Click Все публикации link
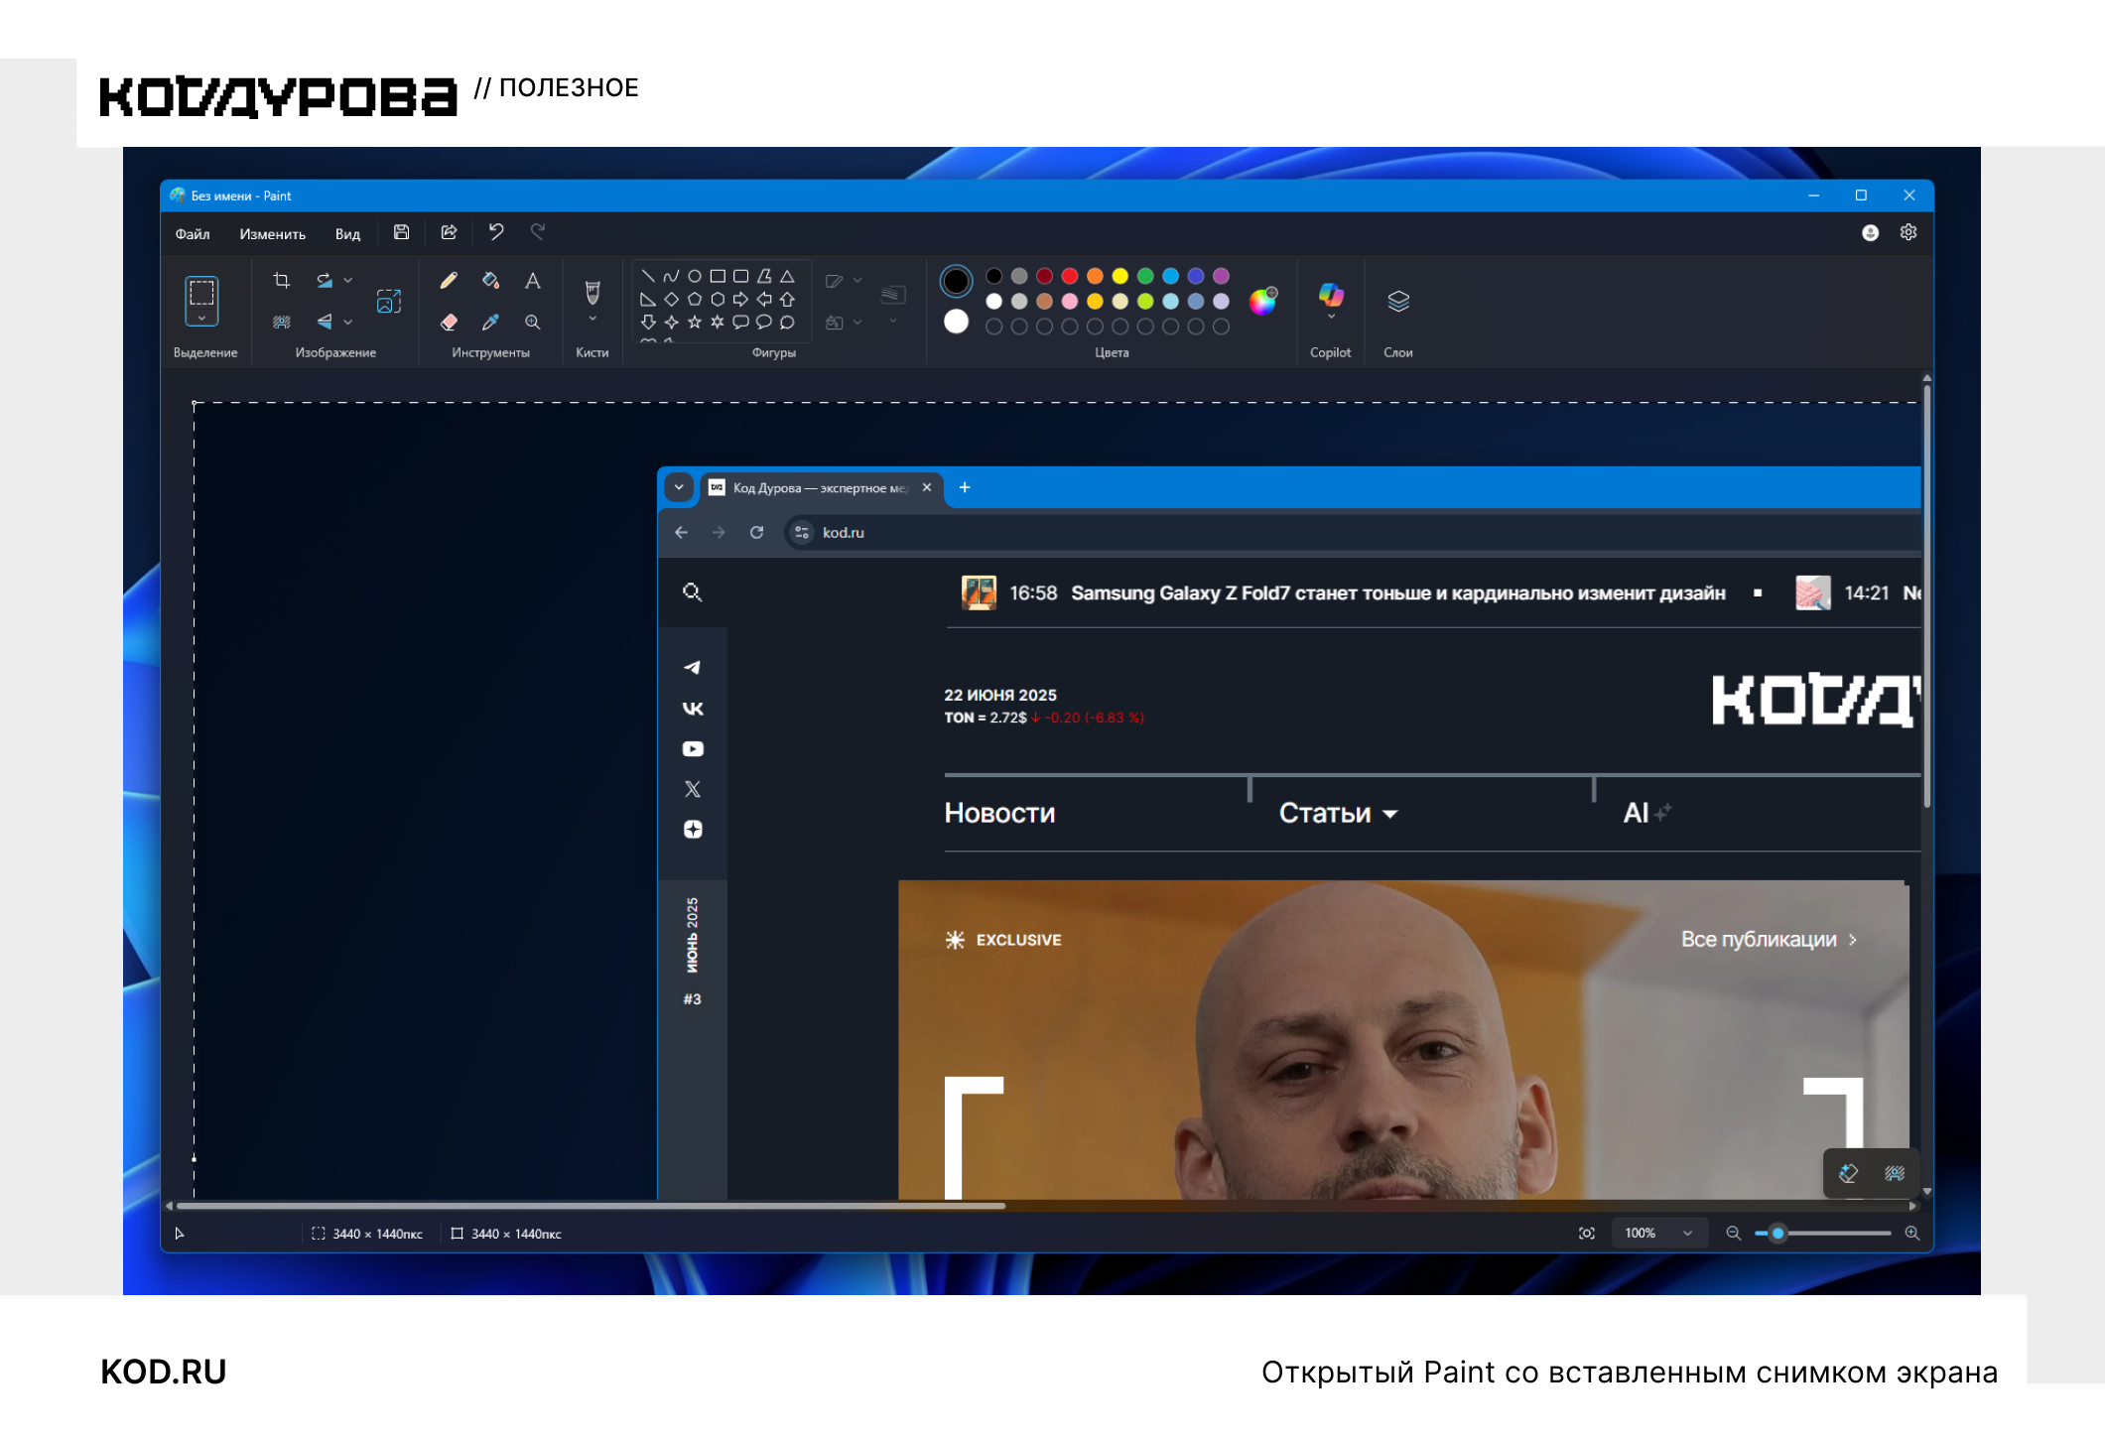The height and width of the screenshot is (1442, 2105). 1768,939
